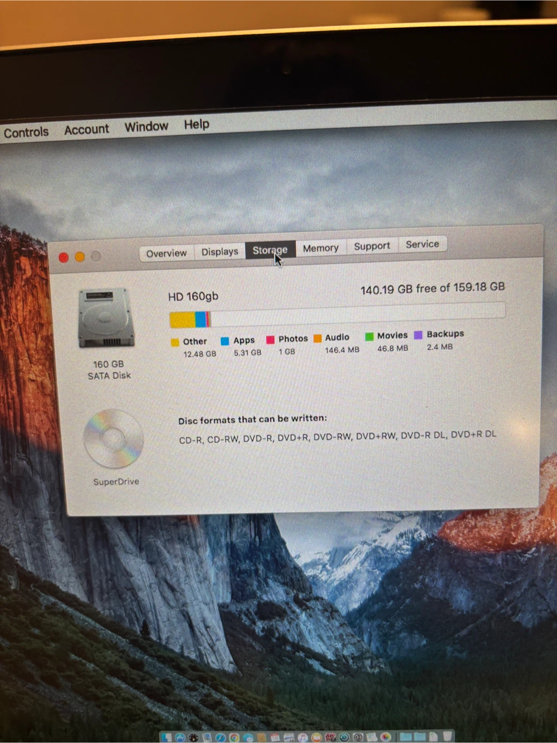Click the 'Audio' legend label
Screen dimensions: 557x743
pyautogui.click(x=337, y=337)
